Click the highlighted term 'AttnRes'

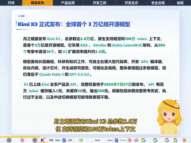[x=100, y=45]
